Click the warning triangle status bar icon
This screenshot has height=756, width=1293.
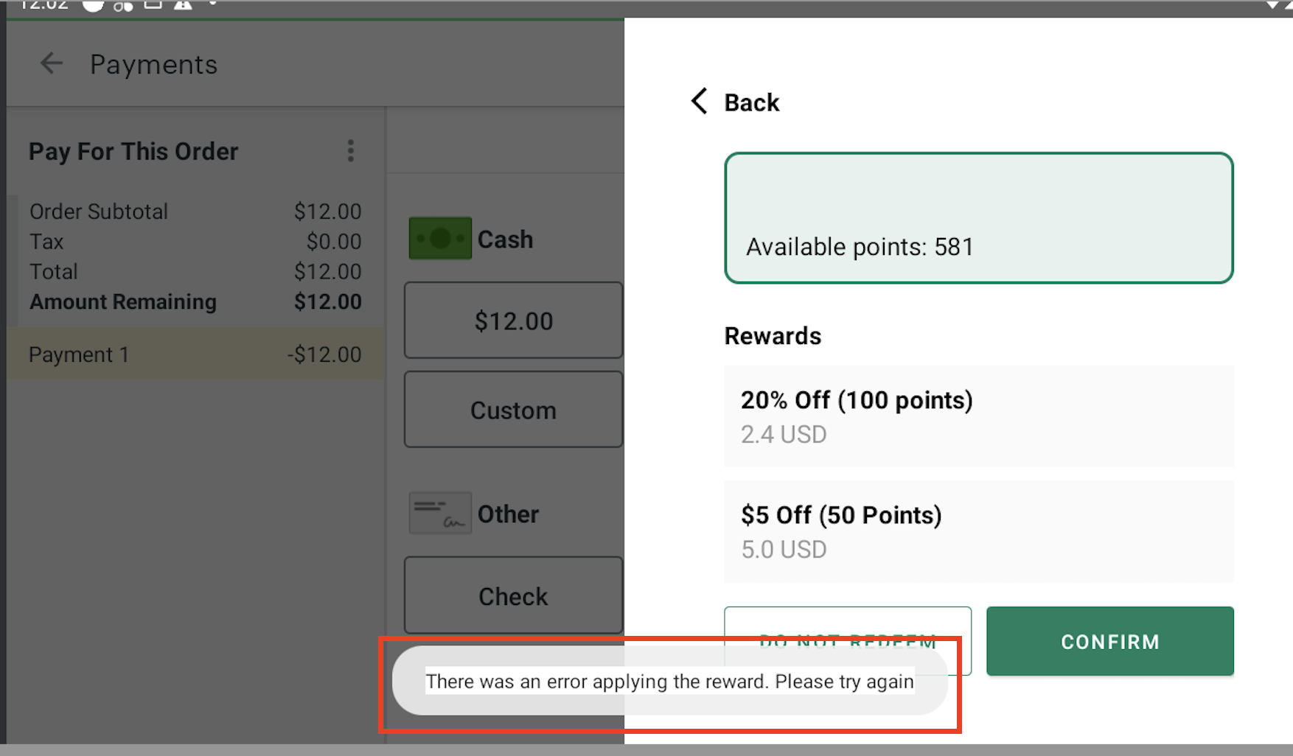(182, 5)
